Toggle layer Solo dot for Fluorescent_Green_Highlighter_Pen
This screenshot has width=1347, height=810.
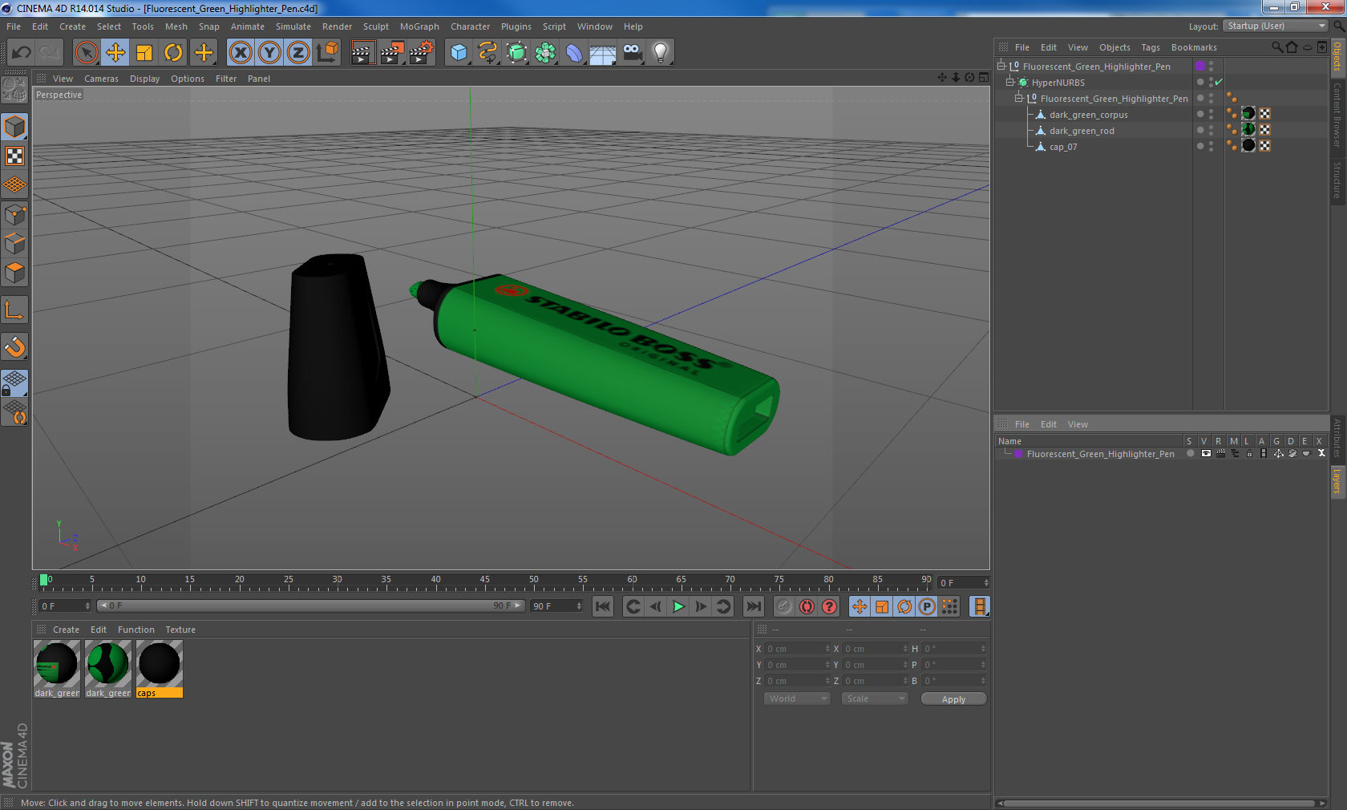point(1191,454)
